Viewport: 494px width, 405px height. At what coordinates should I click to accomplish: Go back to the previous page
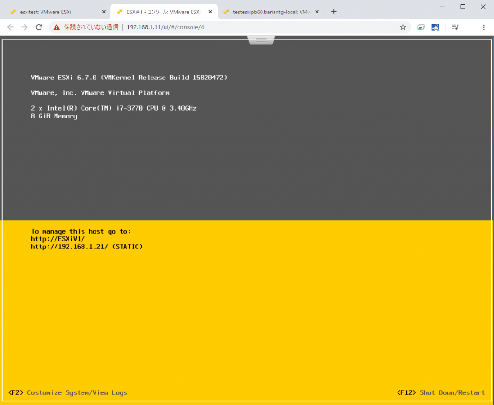click(x=10, y=27)
